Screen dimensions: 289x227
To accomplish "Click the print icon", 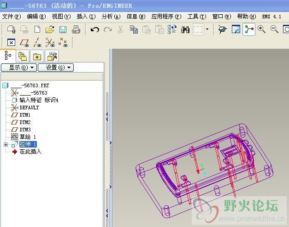I will point(76,29).
